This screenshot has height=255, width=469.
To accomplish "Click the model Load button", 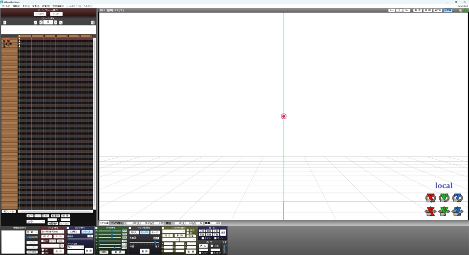I will (x=46, y=236).
